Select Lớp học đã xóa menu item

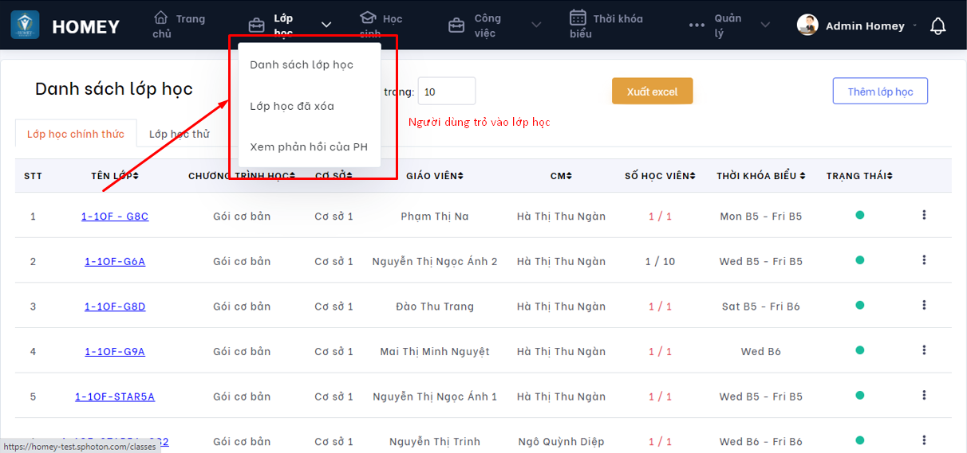[x=292, y=106]
